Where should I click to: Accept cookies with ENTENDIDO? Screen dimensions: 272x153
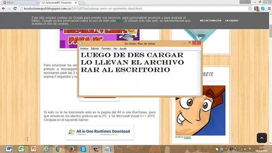232,20
